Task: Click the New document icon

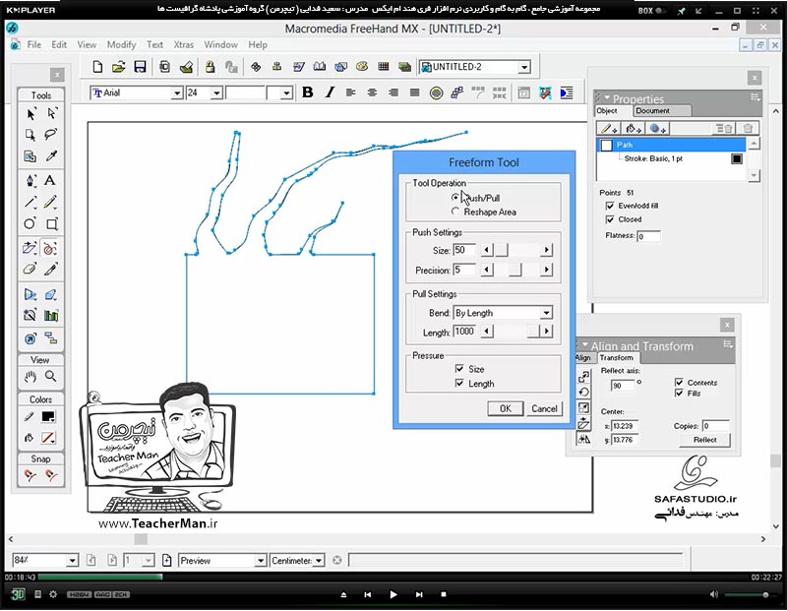Action: 97,67
